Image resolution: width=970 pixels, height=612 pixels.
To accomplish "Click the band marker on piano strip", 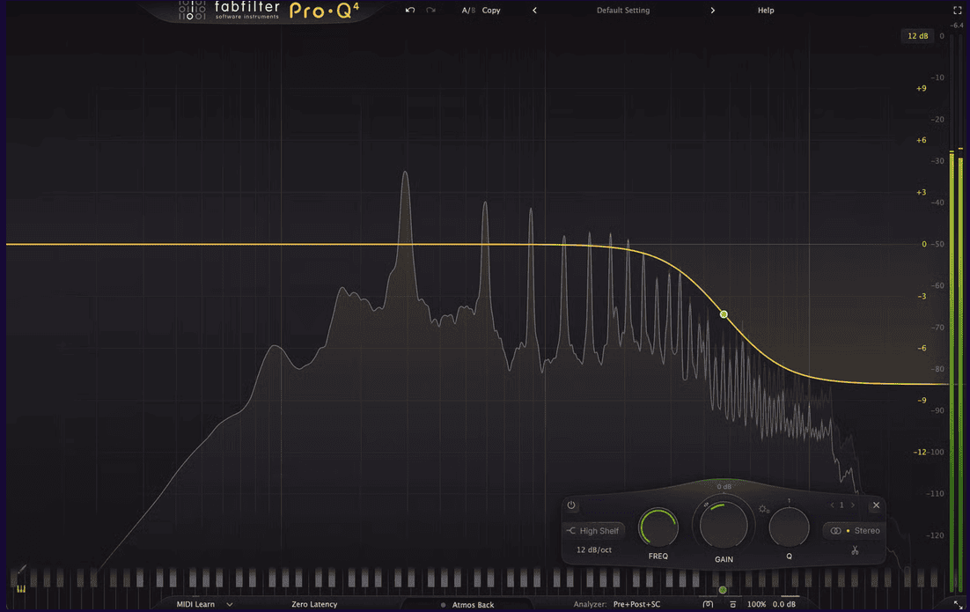I will pyautogui.click(x=723, y=590).
